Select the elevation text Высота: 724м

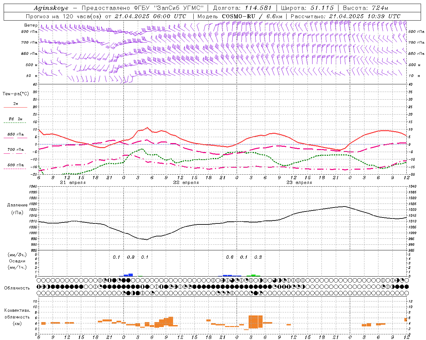pyautogui.click(x=365, y=8)
